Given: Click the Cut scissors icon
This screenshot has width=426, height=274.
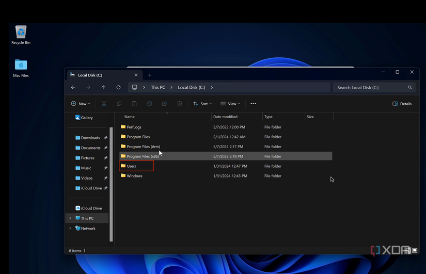Looking at the screenshot, I should [x=104, y=104].
